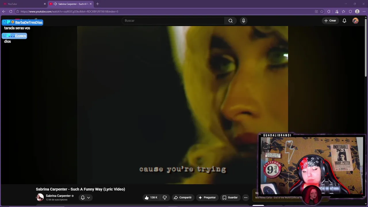Close the Sabrina Carpenter tab

[x=91, y=4]
